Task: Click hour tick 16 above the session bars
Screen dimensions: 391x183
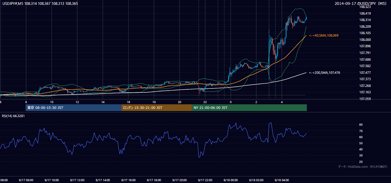Action: click(x=128, y=102)
